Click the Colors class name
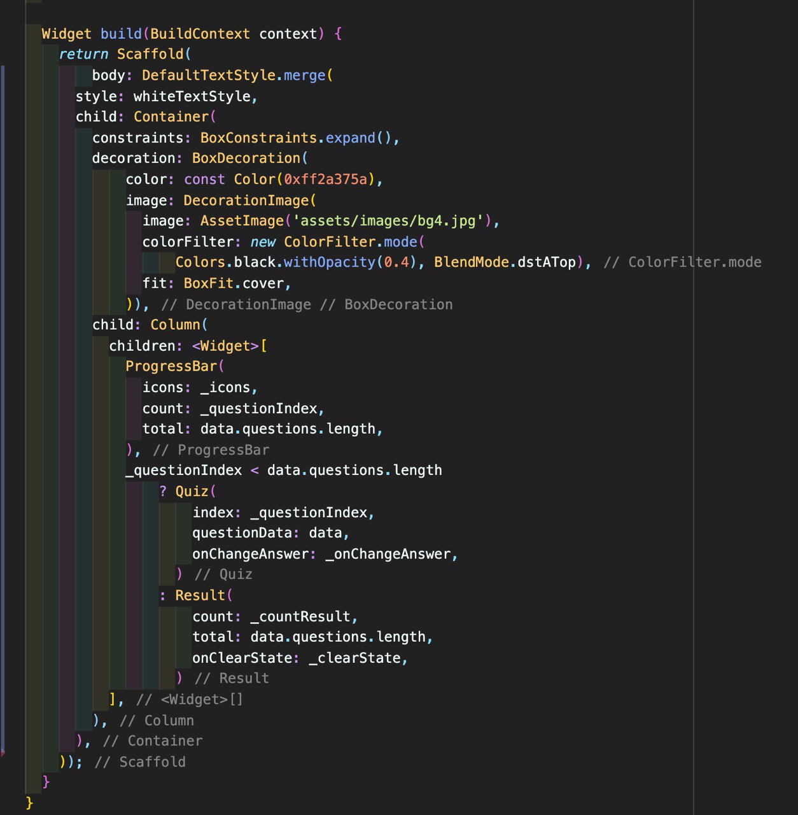798x815 pixels. (x=200, y=262)
